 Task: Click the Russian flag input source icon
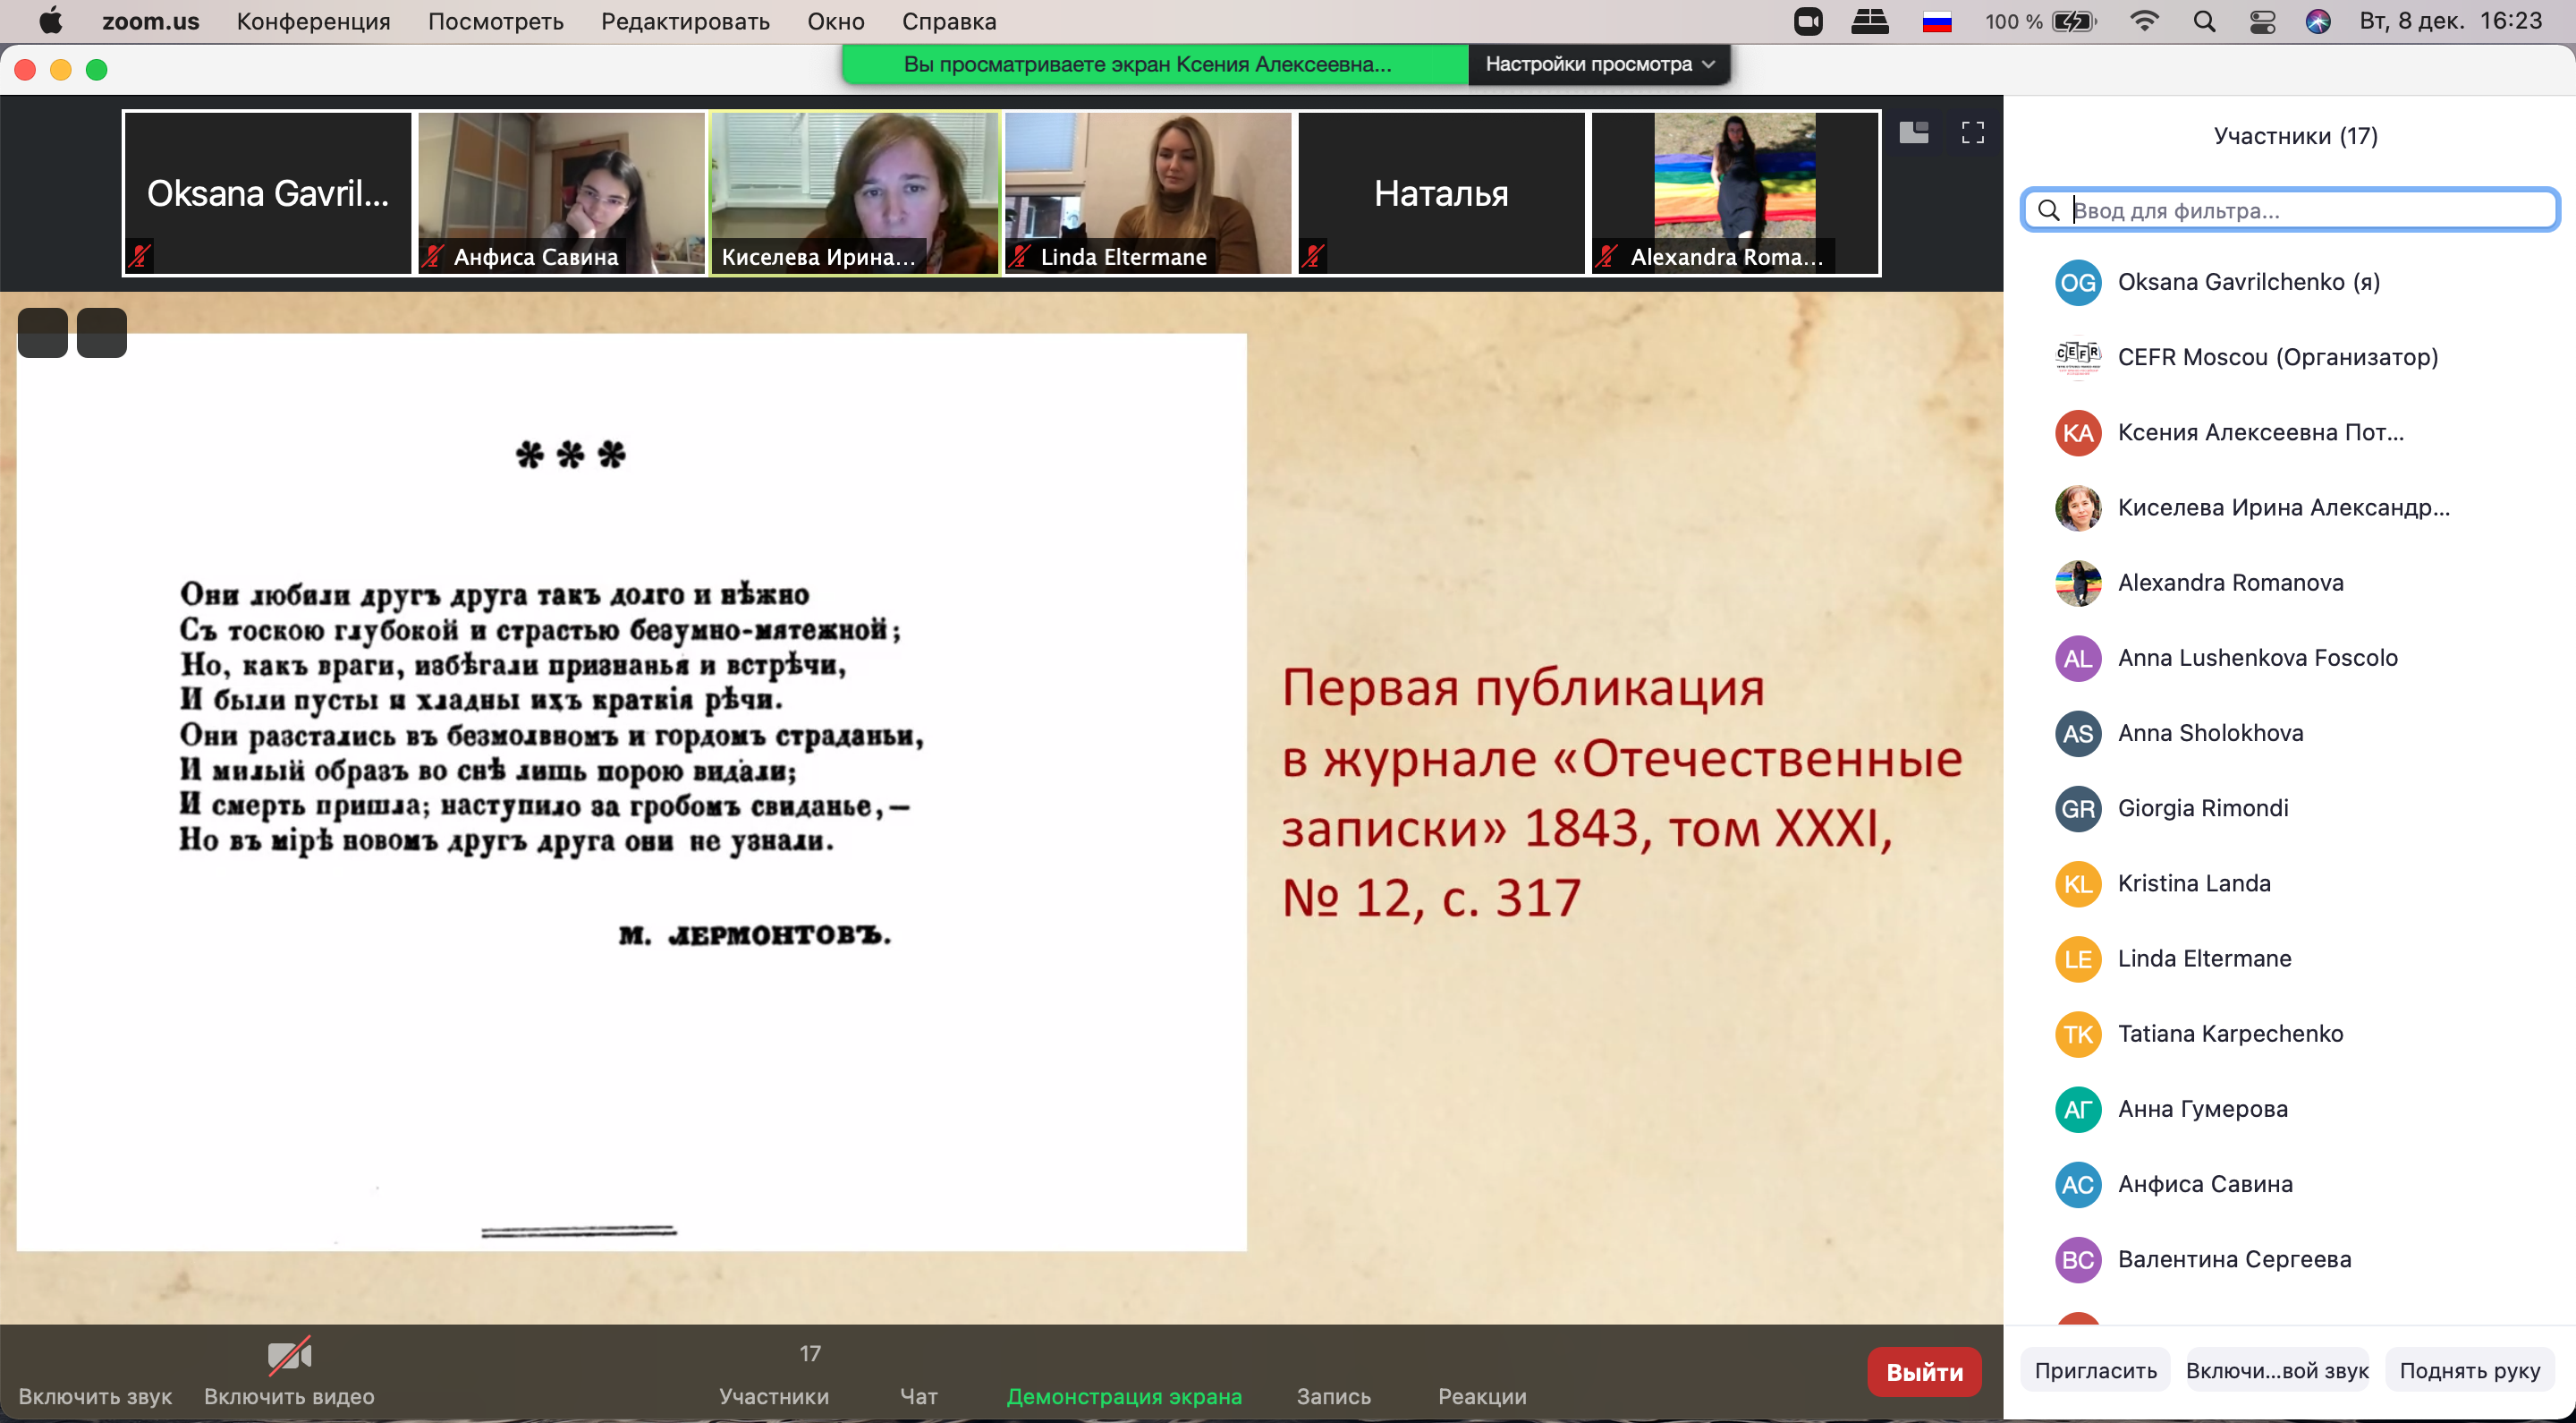click(1937, 21)
